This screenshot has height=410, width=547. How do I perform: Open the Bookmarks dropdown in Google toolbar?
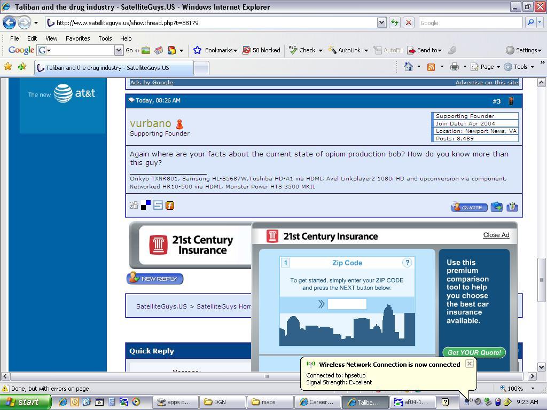pyautogui.click(x=215, y=50)
